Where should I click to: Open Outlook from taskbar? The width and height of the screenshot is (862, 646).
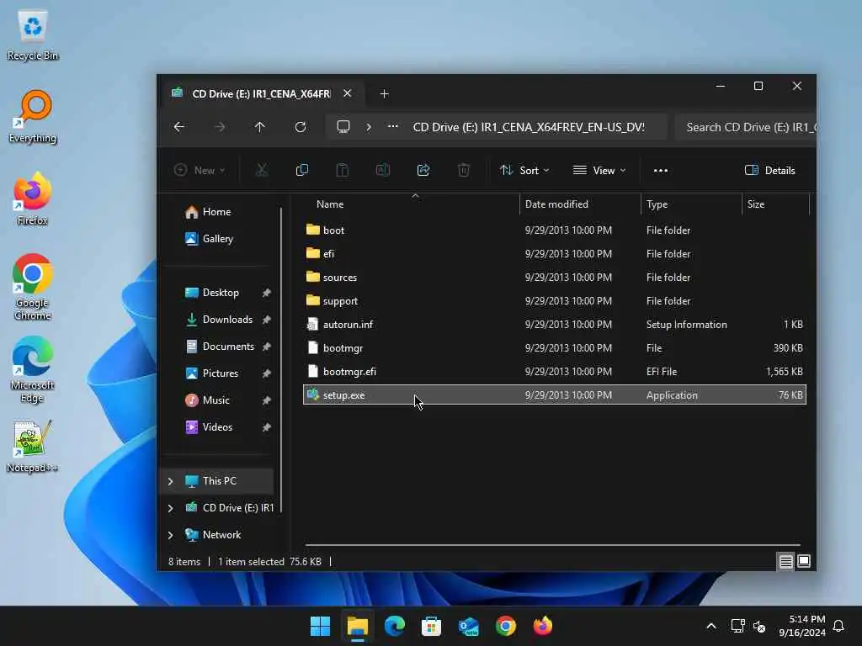point(468,626)
